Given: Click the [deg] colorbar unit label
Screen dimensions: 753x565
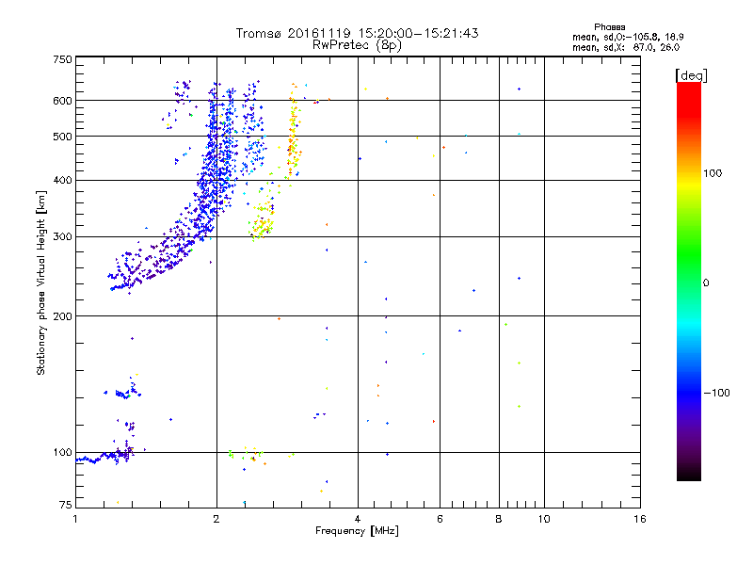Looking at the screenshot, I should [x=691, y=75].
